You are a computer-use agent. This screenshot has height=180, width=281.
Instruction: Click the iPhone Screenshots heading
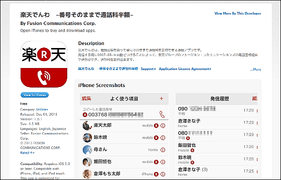[x=101, y=85]
